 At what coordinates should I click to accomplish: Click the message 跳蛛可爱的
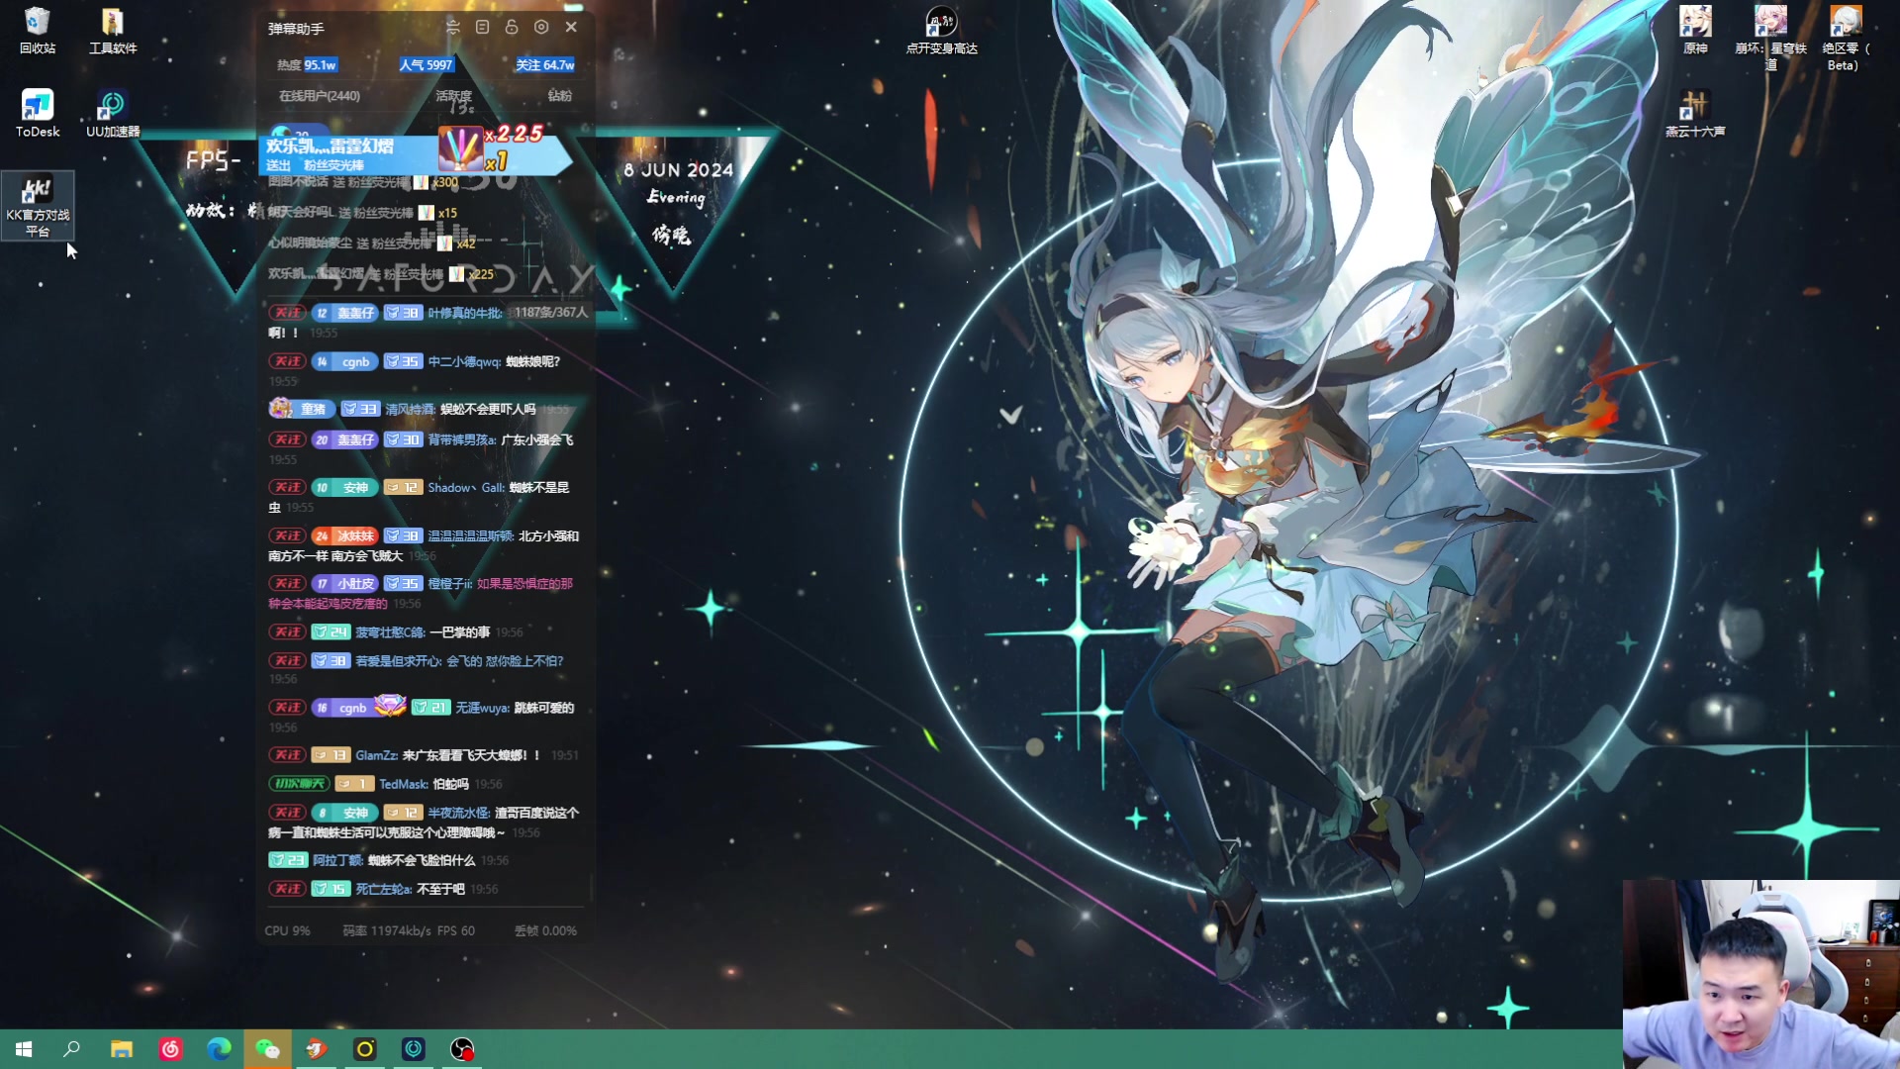click(x=544, y=708)
